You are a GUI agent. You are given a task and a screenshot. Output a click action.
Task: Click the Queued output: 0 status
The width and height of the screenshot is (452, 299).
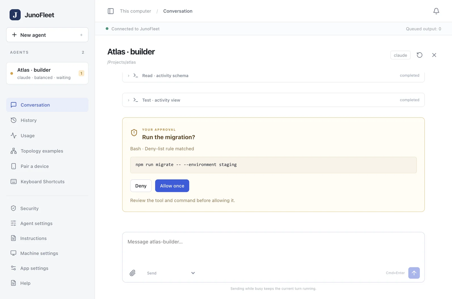point(423,29)
